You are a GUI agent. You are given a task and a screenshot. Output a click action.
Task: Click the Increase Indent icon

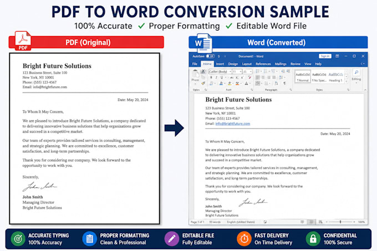pos(288,71)
